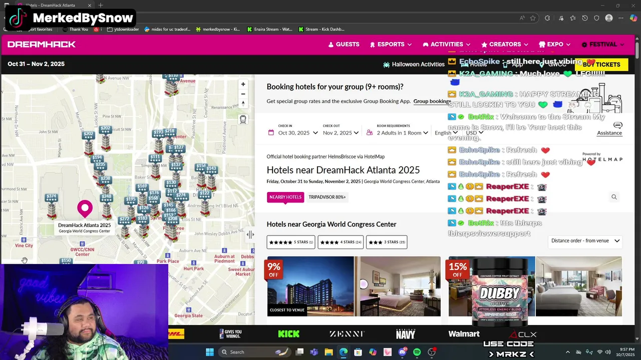Image resolution: width=641 pixels, height=360 pixels.
Task: Toggle the 5 Stars filter
Action: (x=291, y=242)
